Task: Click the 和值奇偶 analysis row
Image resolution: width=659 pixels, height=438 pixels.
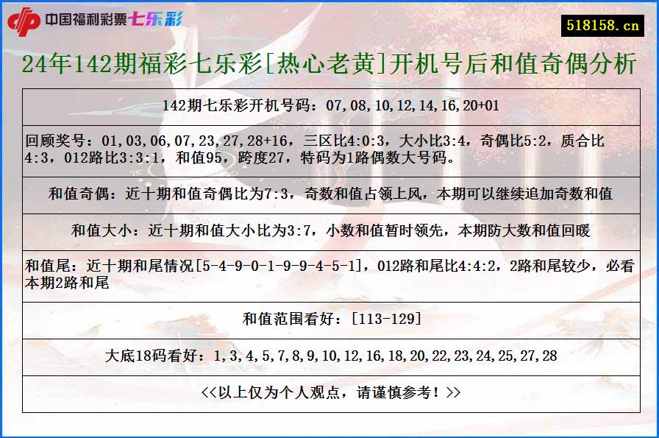Action: 329,196
